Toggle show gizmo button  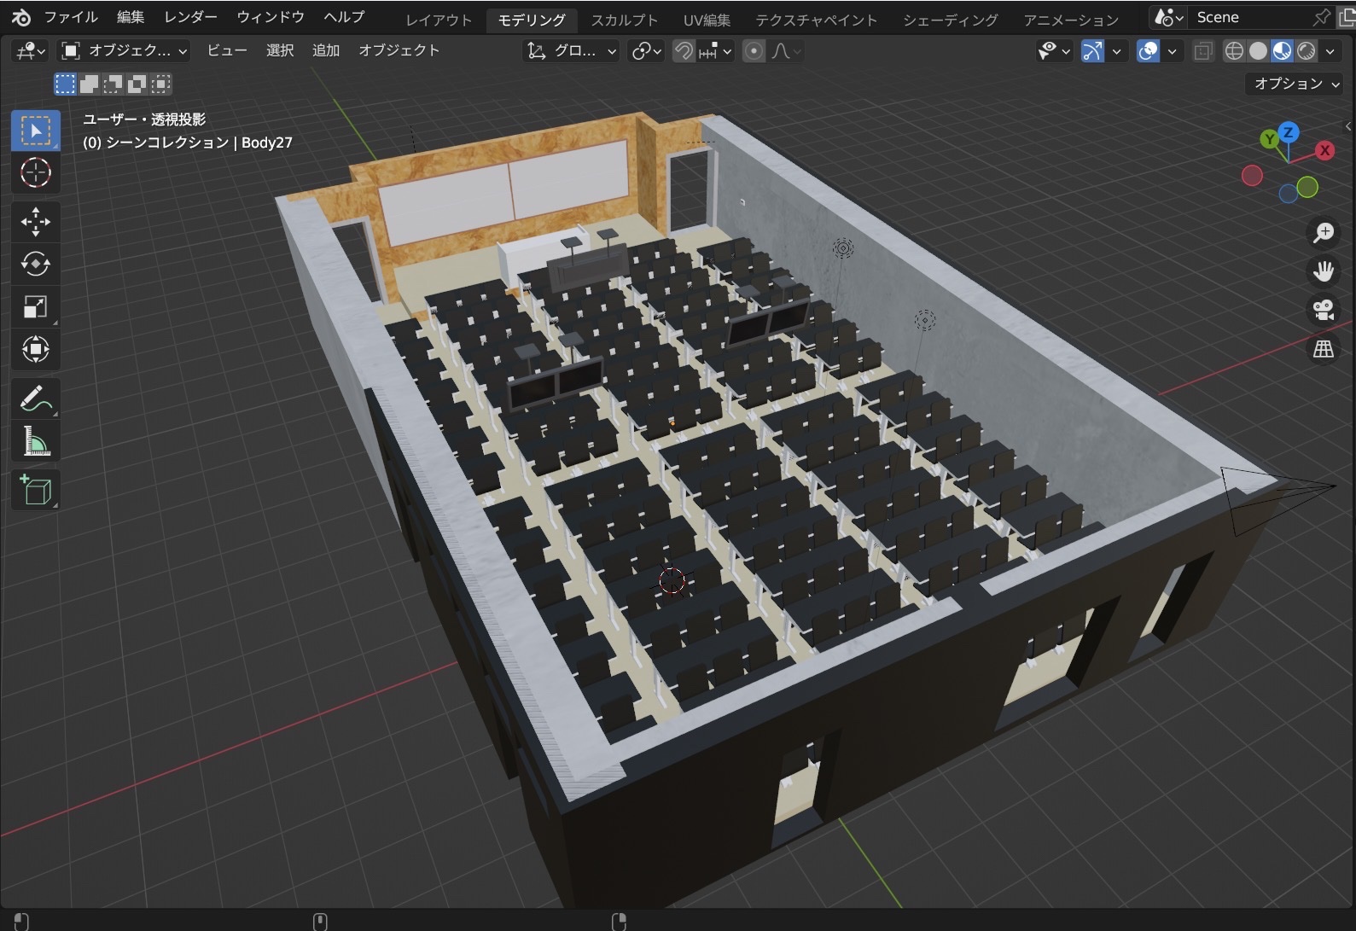(x=1092, y=51)
